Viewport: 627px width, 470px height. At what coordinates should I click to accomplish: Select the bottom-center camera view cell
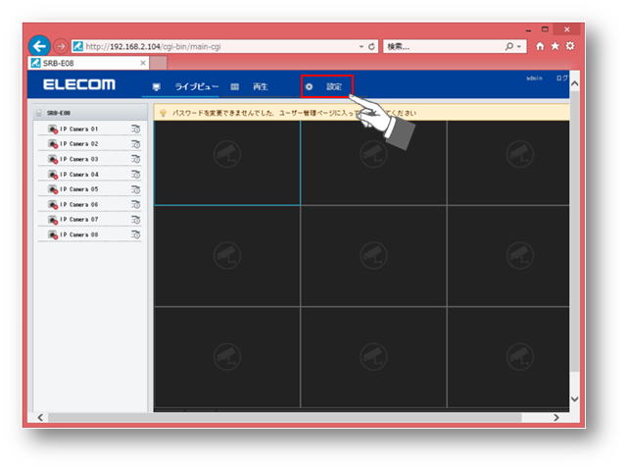[373, 357]
